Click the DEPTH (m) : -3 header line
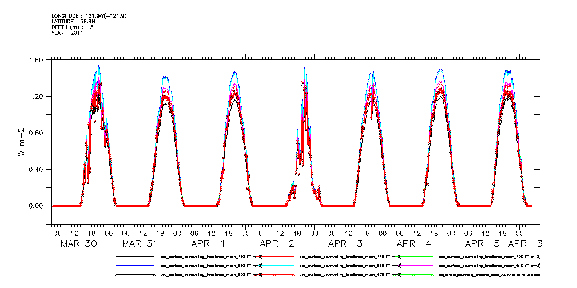This screenshot has height=288, width=577. point(73,27)
